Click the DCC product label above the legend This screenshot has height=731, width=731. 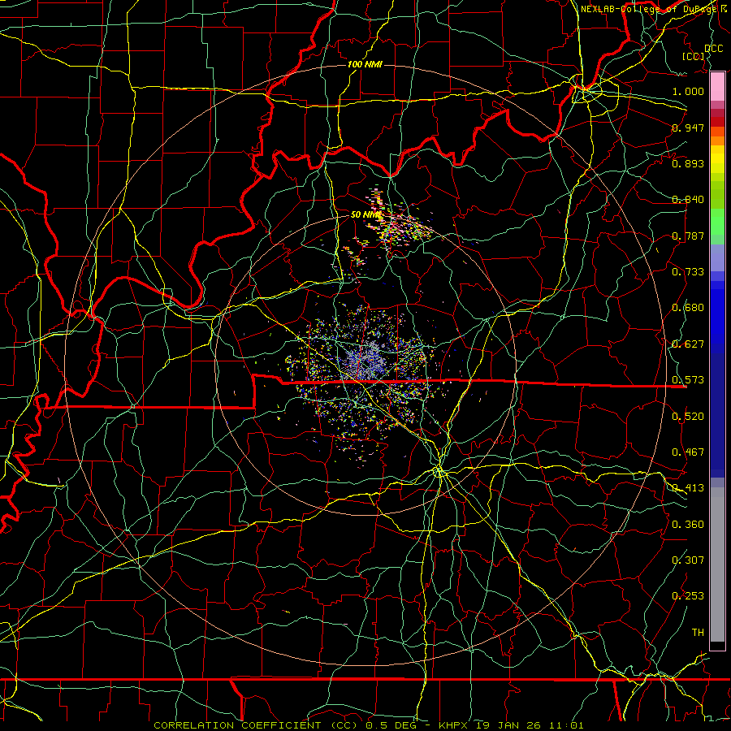714,49
